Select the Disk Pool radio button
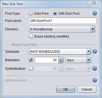The width and height of the screenshot is (102, 98). [x=31, y=14]
